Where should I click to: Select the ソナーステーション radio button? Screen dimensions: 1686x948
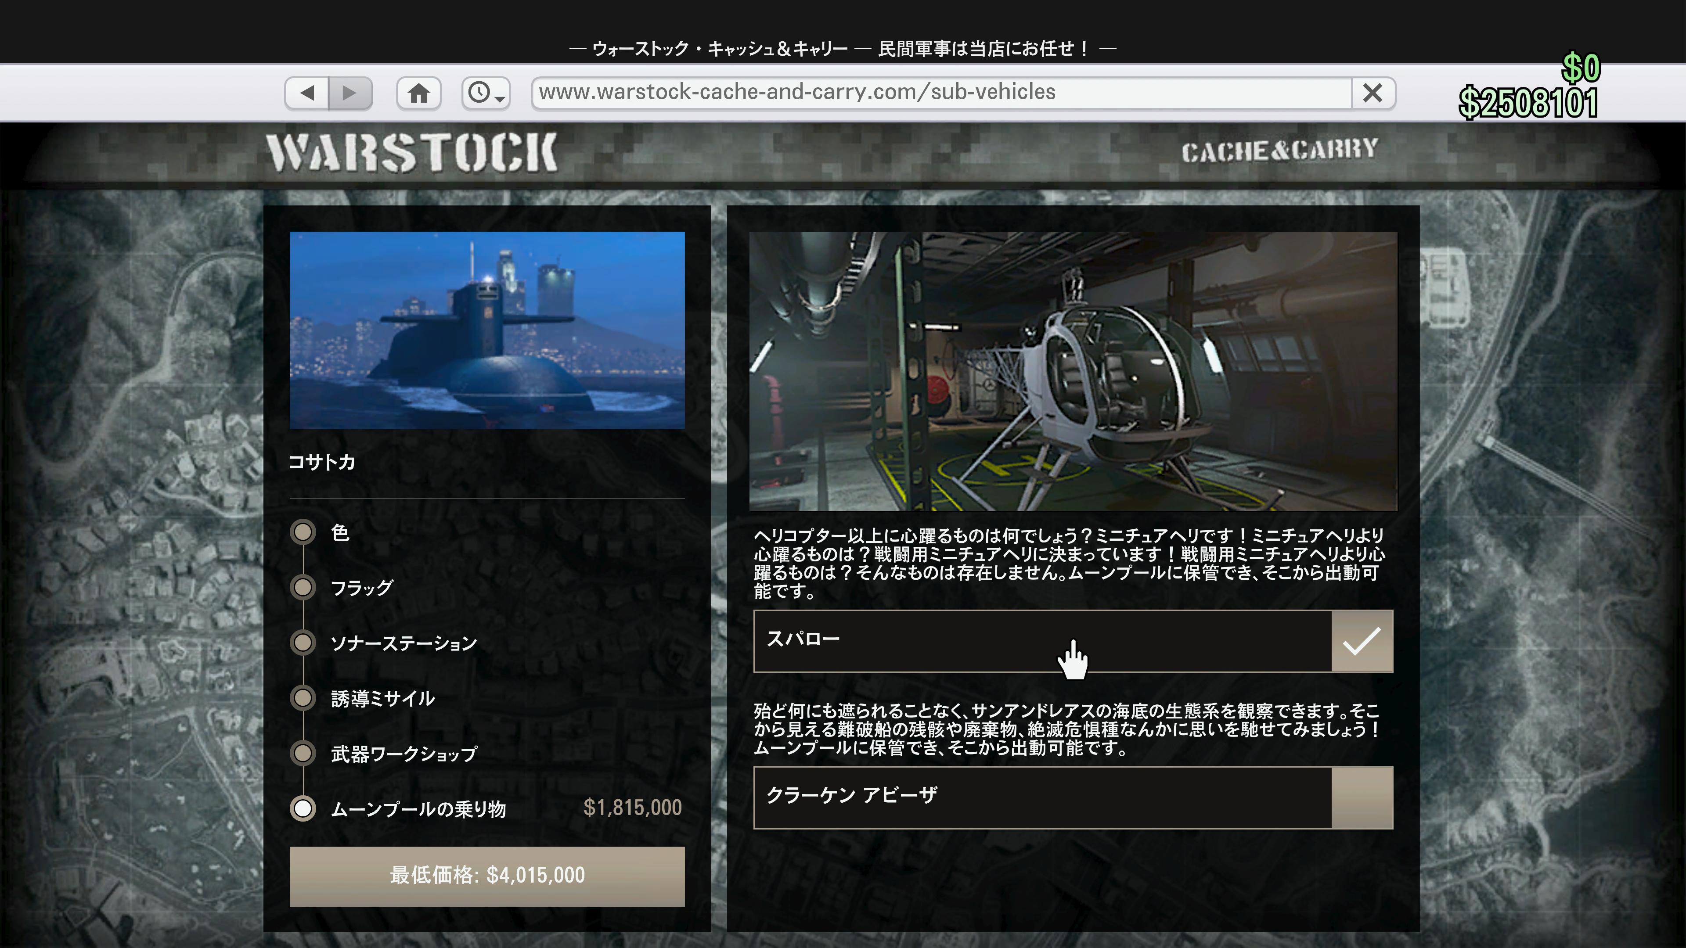coord(303,643)
